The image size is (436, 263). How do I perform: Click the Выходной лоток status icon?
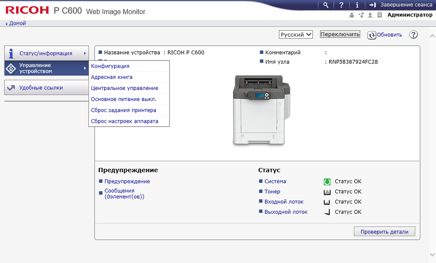pos(327,212)
